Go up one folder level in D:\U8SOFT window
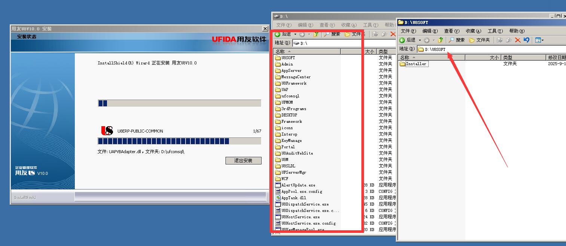 click(441, 40)
